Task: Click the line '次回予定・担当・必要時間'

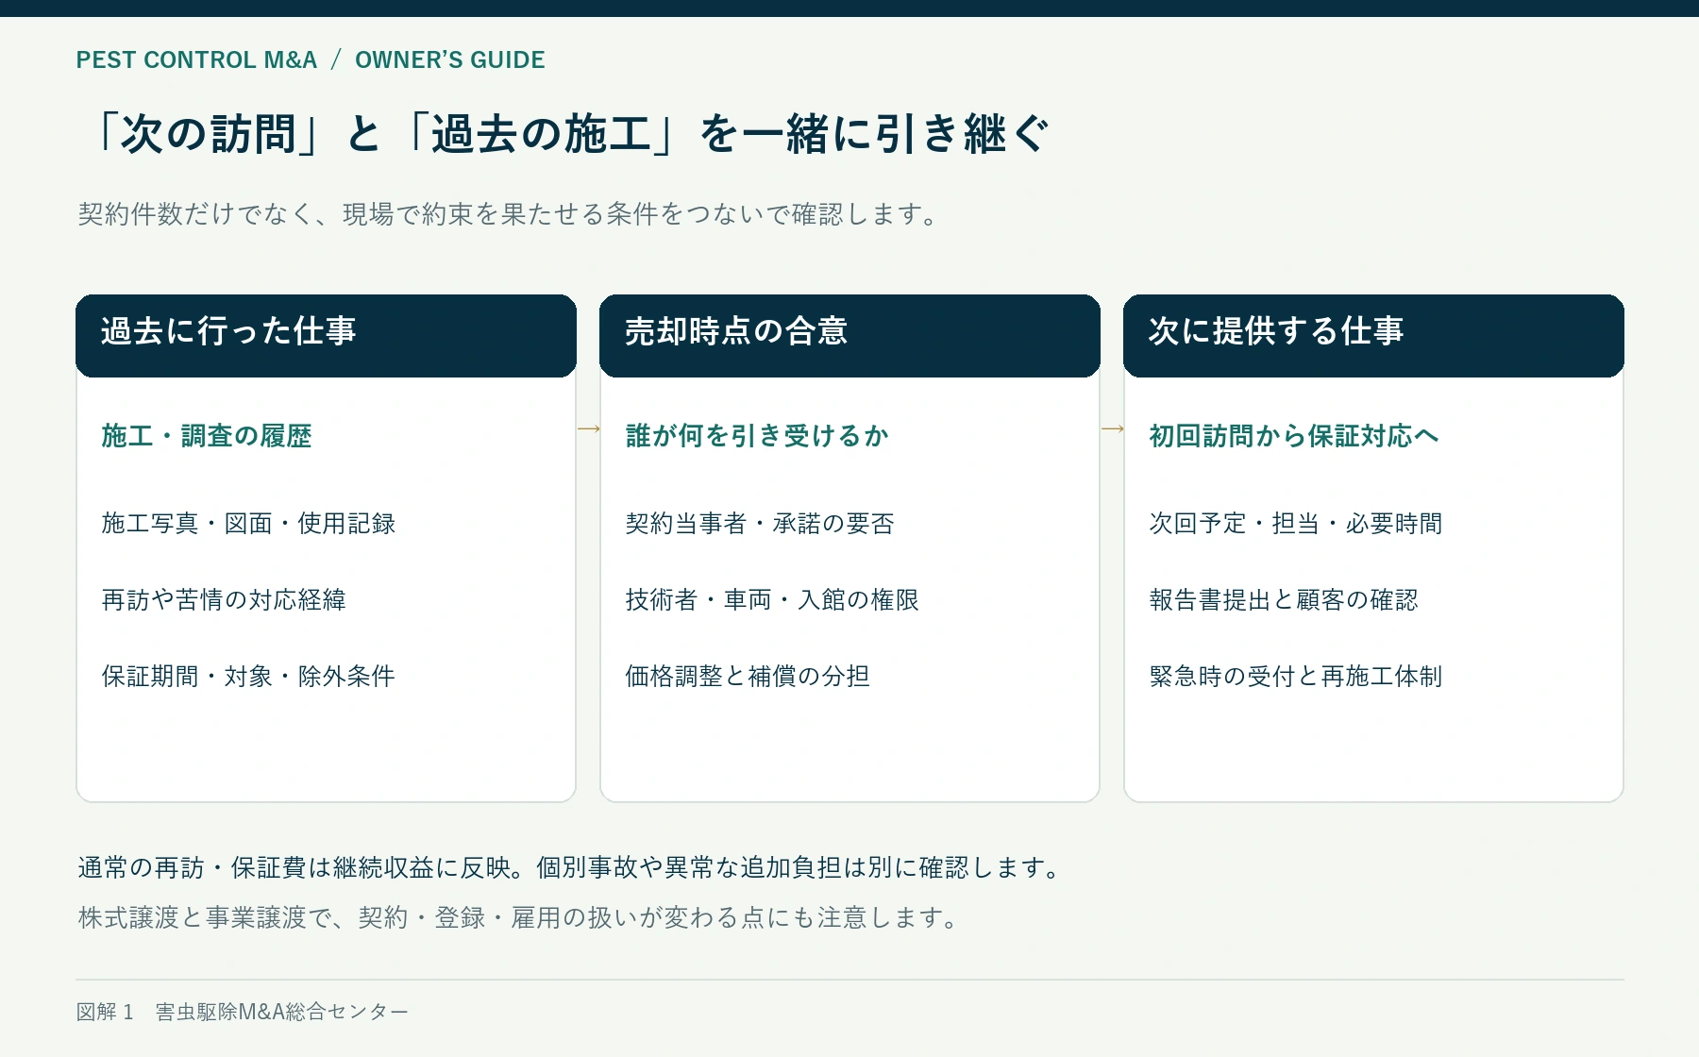Action: coord(1296,524)
